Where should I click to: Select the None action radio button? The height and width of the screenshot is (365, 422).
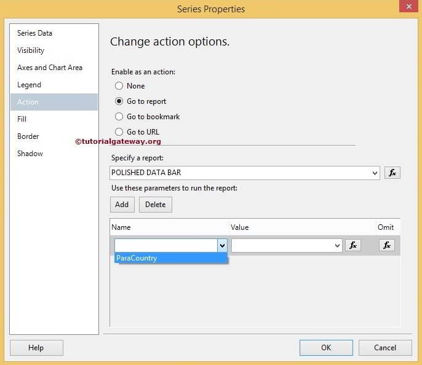click(x=119, y=86)
